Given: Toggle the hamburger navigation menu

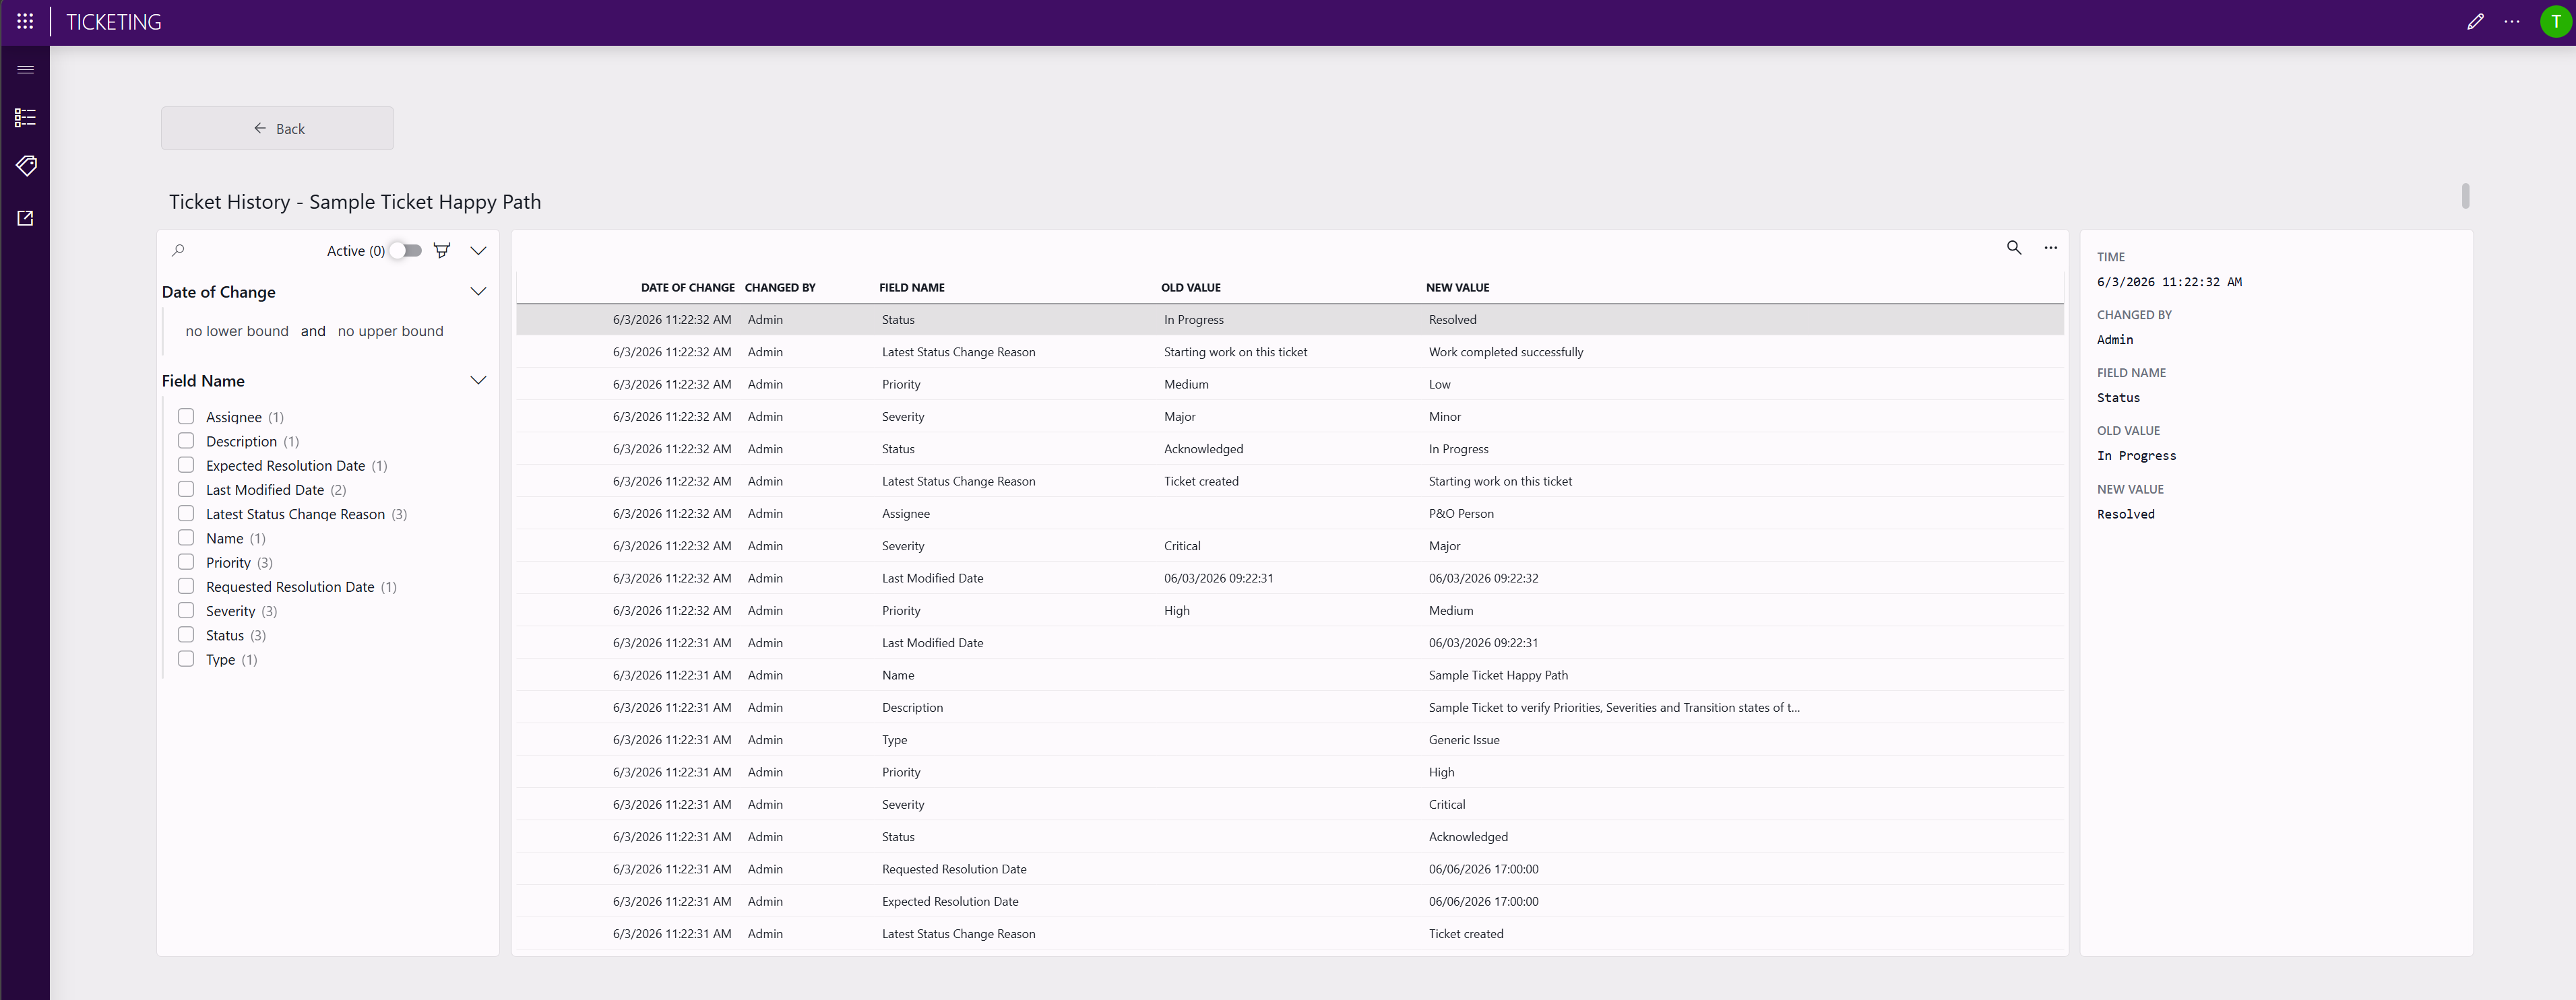Looking at the screenshot, I should (x=26, y=70).
